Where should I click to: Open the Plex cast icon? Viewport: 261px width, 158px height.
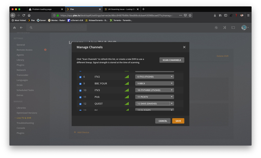pyautogui.click(x=233, y=28)
